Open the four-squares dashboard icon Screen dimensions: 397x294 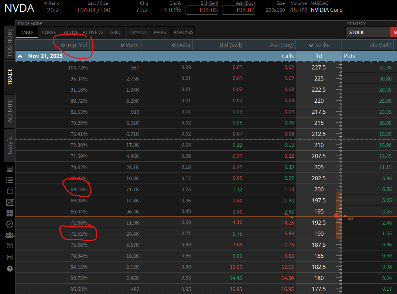pos(10,213)
